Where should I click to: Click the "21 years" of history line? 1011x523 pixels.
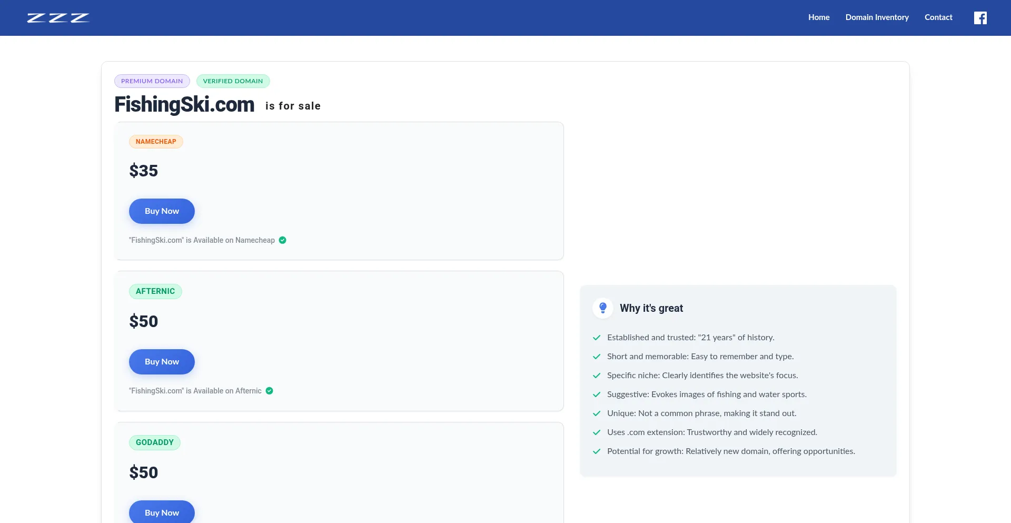pos(691,338)
